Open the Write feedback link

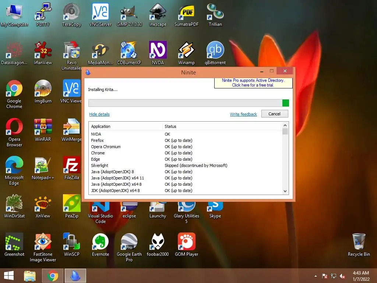[x=243, y=114]
